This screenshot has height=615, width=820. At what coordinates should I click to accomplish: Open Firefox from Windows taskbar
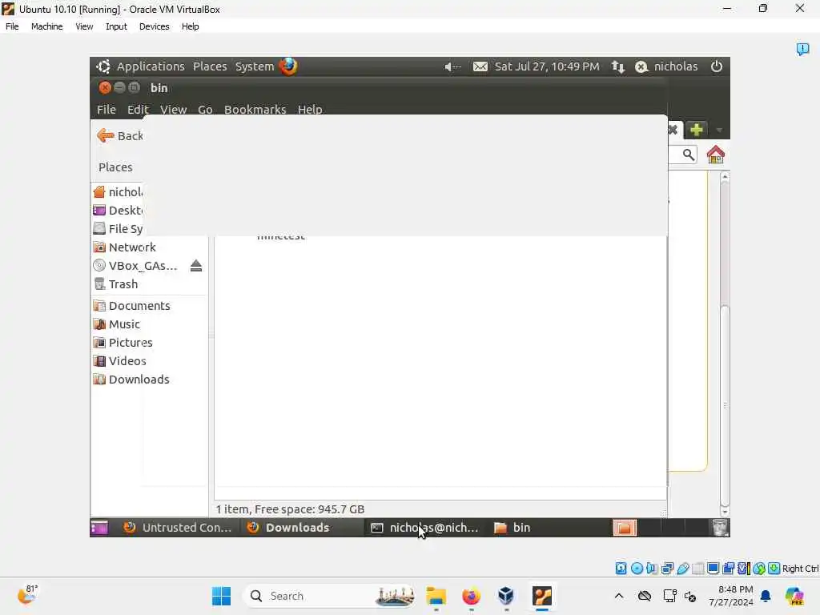pos(471,596)
